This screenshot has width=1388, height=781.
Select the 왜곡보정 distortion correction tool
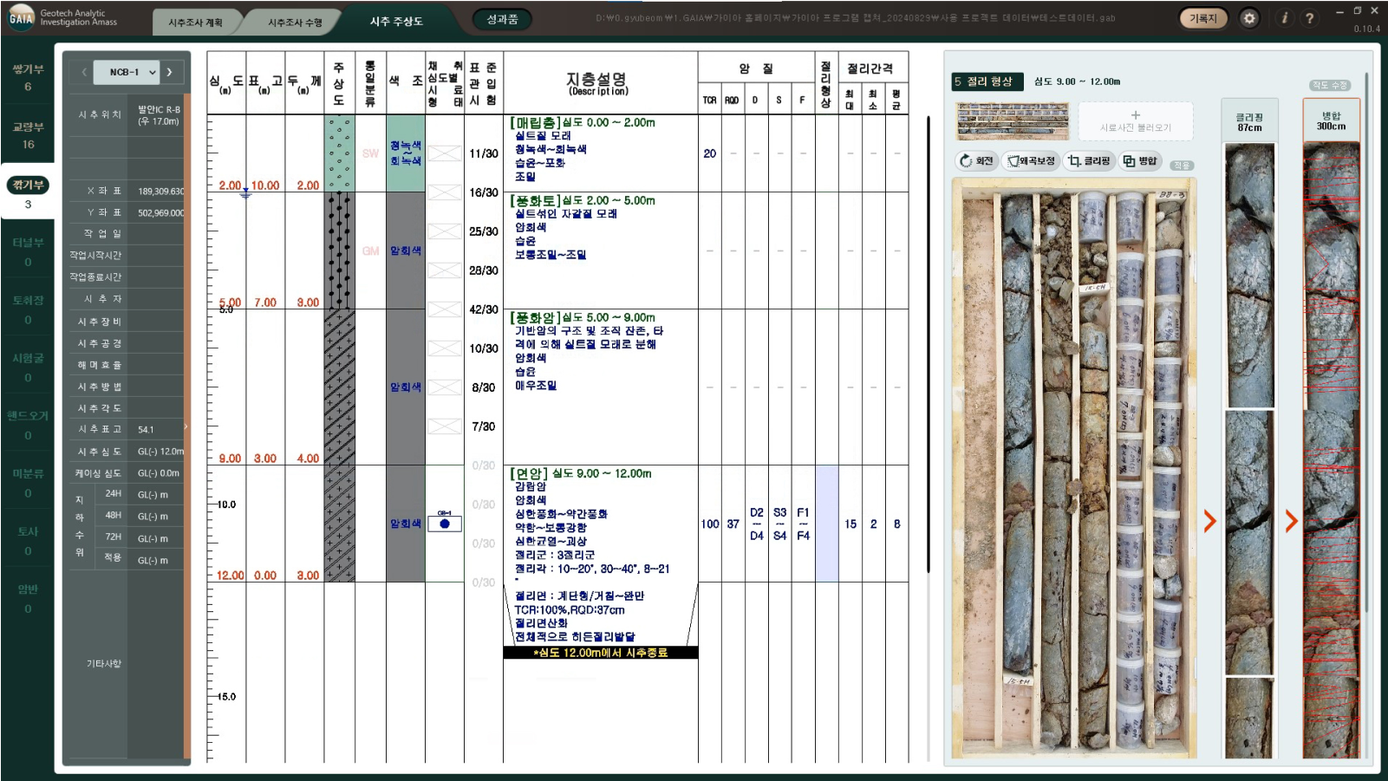[x=1031, y=161]
